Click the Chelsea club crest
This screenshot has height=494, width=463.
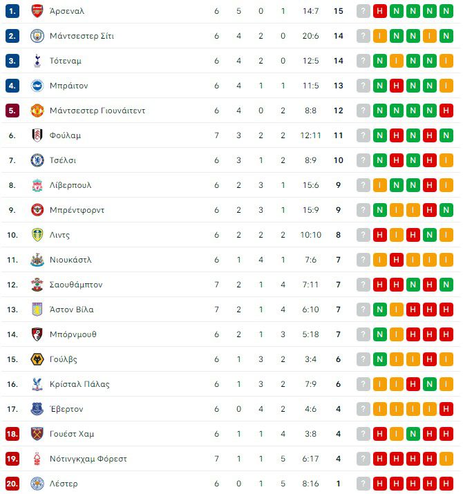coord(37,160)
